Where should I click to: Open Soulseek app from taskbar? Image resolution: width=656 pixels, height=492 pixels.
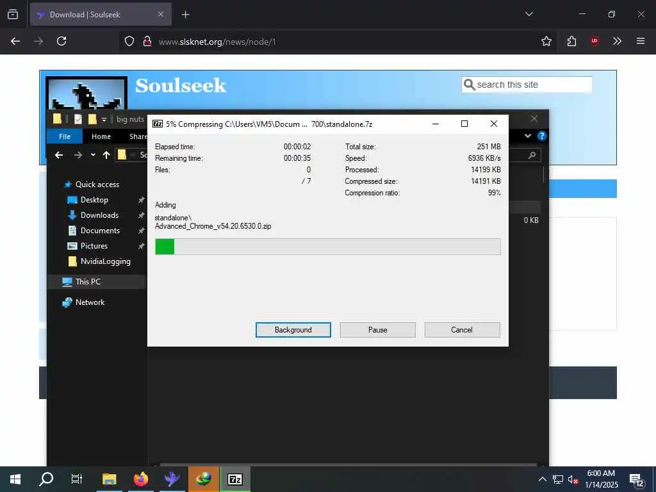[x=172, y=479]
